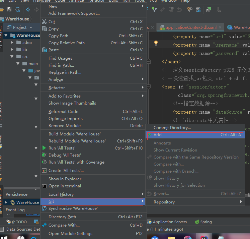
Task: Open Application Servers tool window
Action: click(x=167, y=222)
